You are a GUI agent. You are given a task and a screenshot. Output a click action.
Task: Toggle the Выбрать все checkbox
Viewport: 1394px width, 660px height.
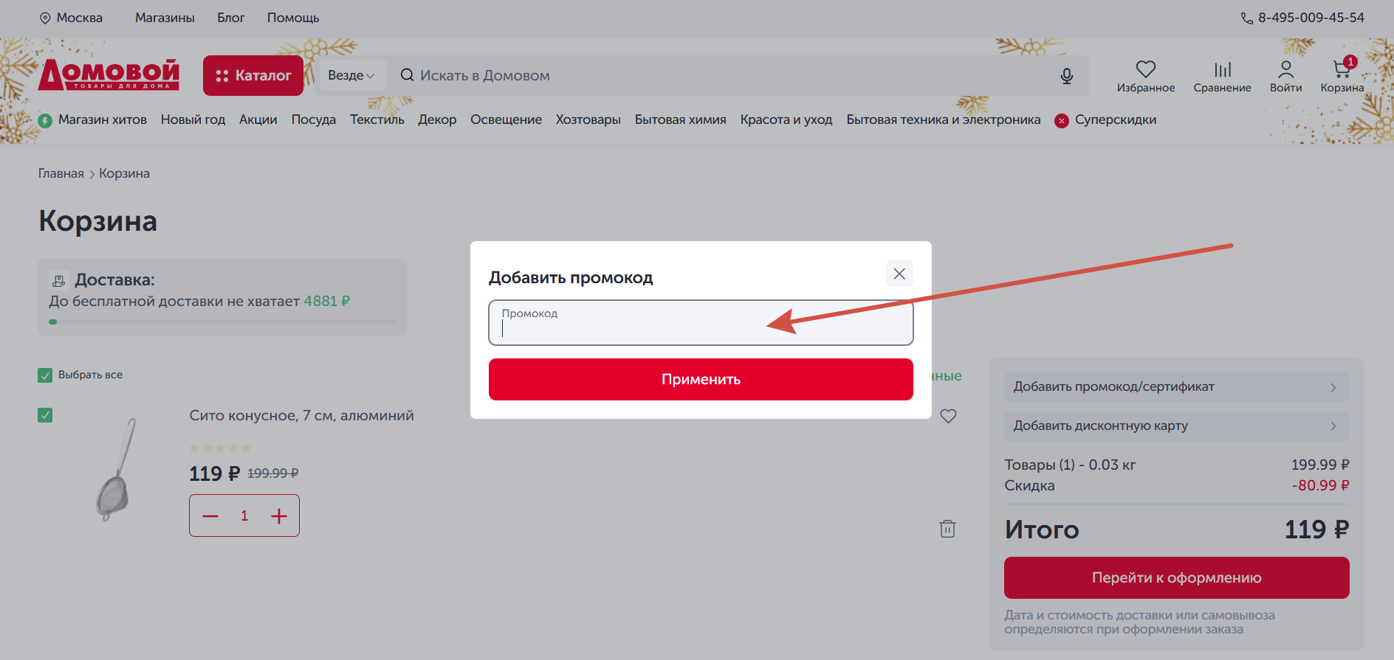pos(45,375)
